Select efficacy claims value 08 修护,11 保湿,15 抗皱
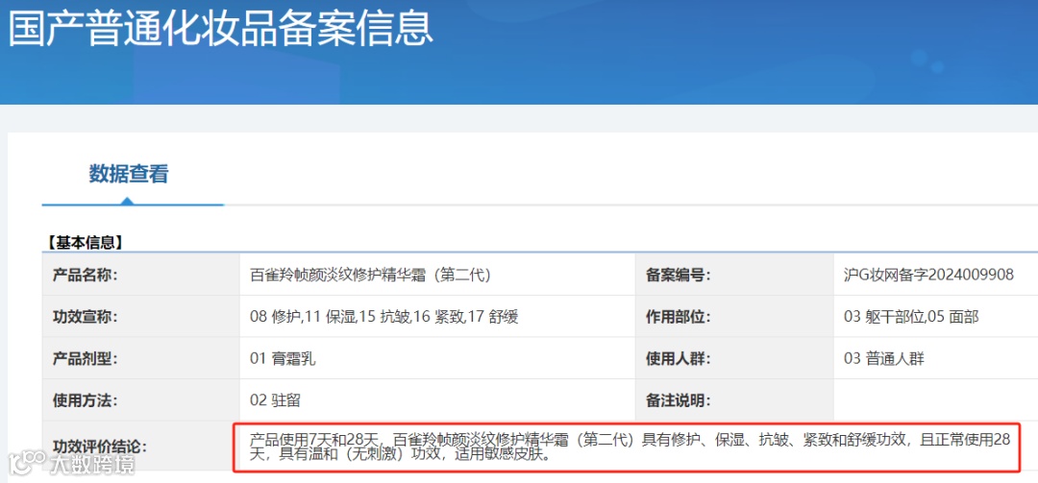Screen dimensions: 1038x483 [383, 317]
